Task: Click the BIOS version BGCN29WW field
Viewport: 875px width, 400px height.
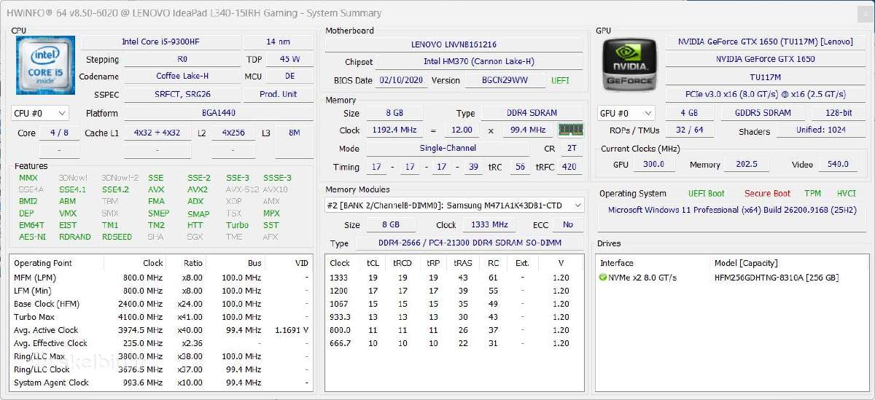Action: [x=505, y=81]
